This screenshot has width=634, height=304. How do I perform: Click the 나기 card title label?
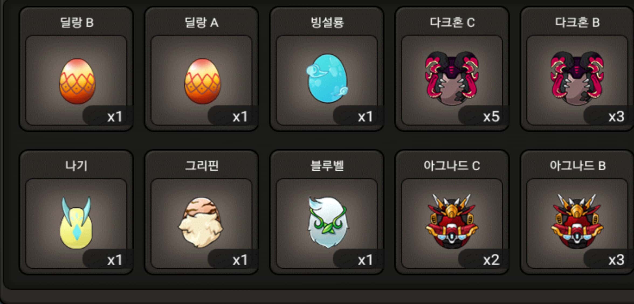click(x=77, y=165)
